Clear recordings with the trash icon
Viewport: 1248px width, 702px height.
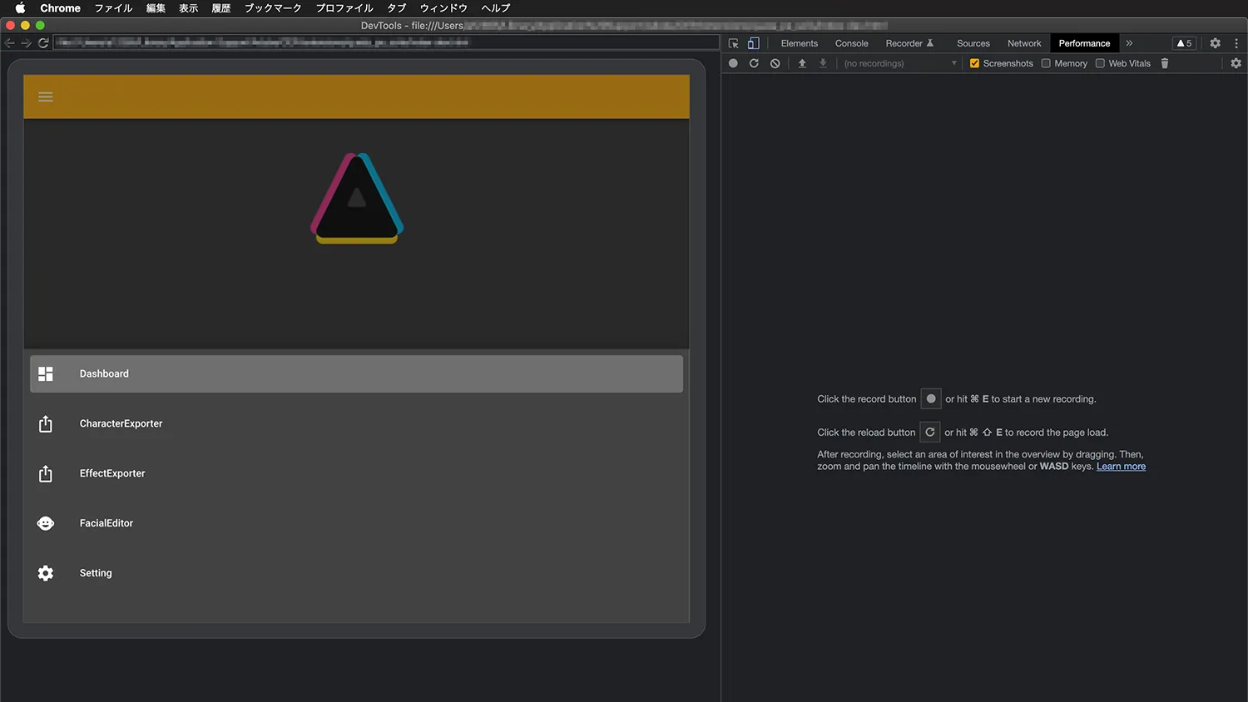1165,63
